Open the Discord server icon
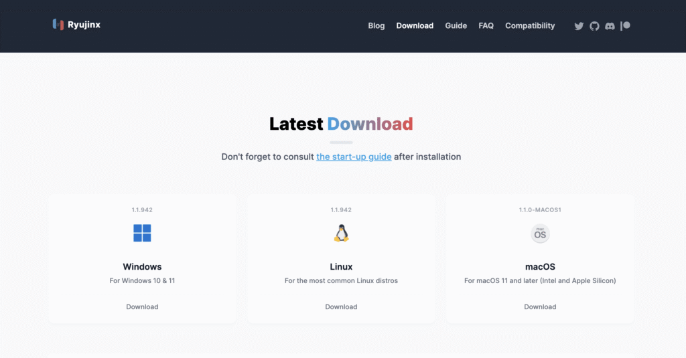 (610, 26)
